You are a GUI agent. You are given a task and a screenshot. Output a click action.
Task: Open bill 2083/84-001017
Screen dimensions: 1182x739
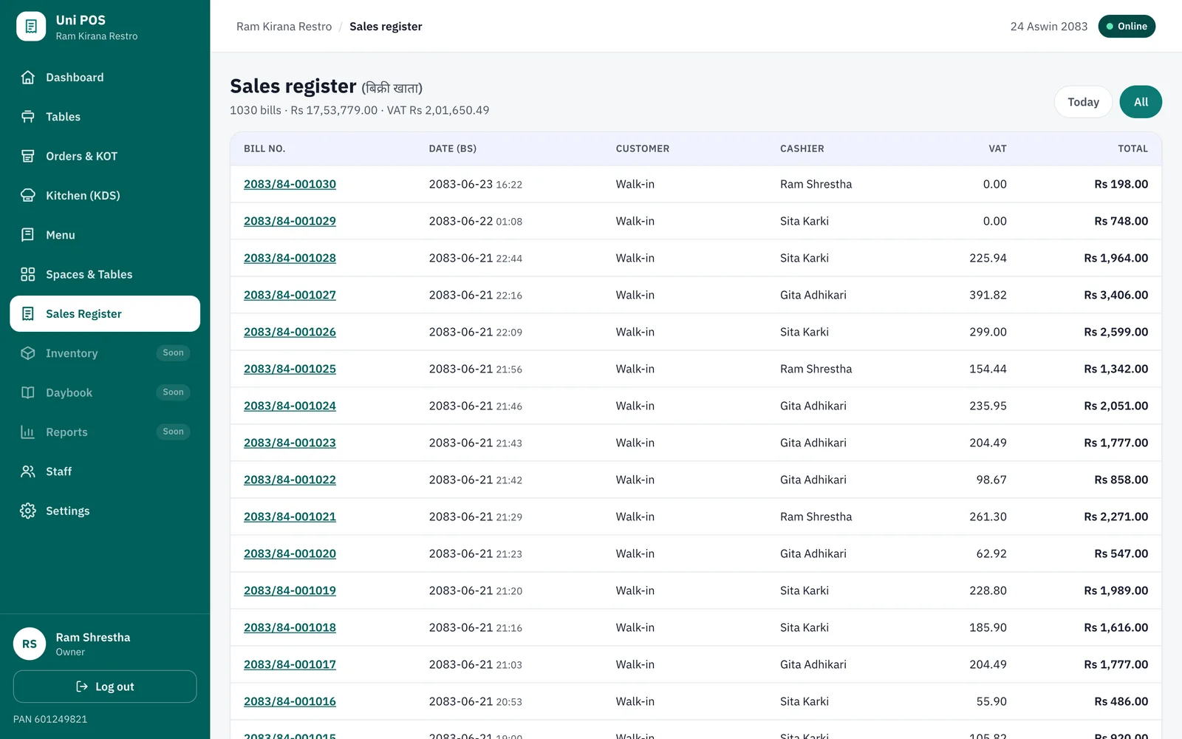pos(290,664)
